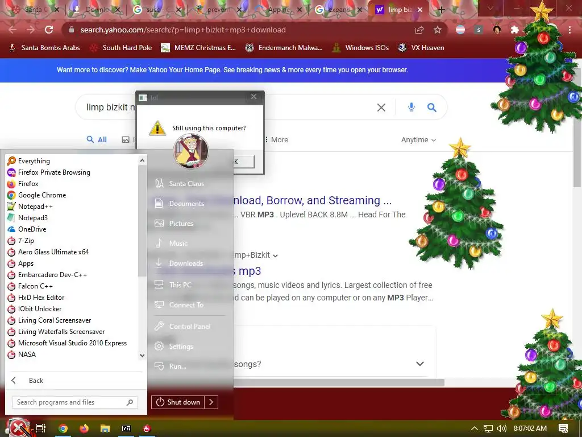The width and height of the screenshot is (582, 437).
Task: Click the Shut down button
Action: point(178,402)
